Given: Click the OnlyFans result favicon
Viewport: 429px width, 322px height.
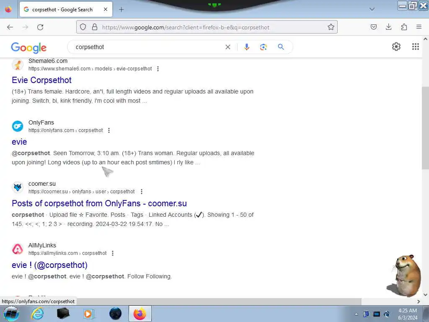Looking at the screenshot, I should tap(18, 126).
